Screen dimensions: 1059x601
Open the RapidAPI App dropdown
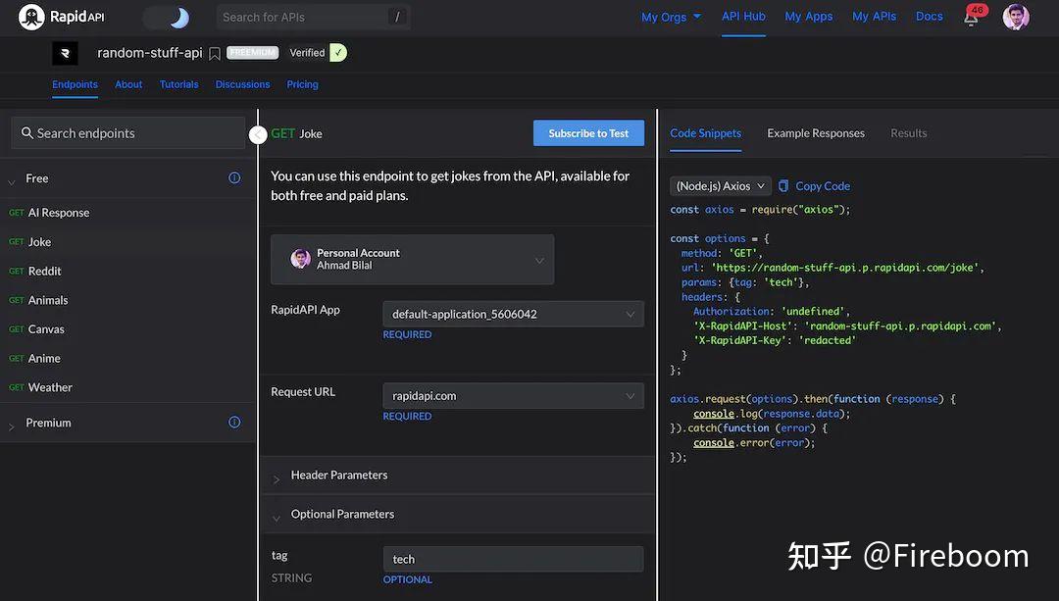[x=513, y=314]
